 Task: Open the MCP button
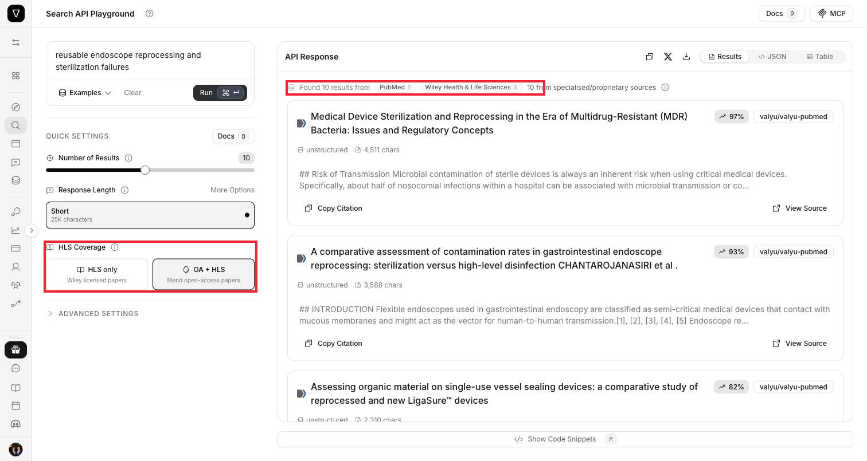tap(831, 14)
